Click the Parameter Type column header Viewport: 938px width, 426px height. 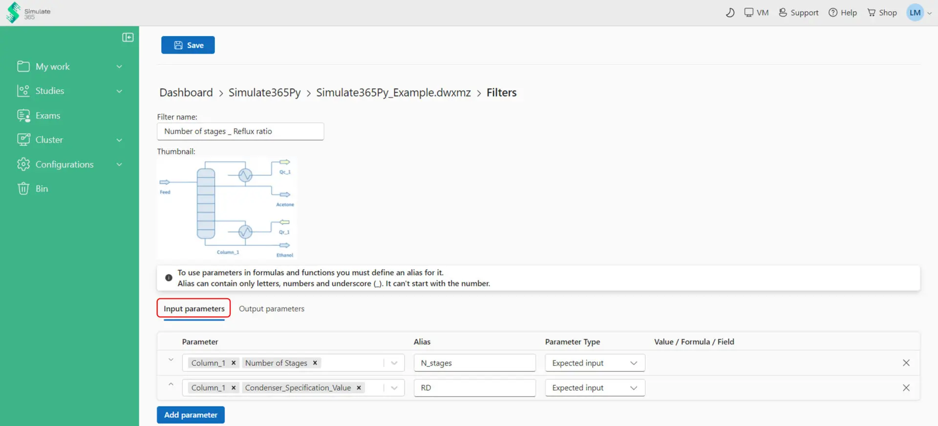[x=573, y=342]
